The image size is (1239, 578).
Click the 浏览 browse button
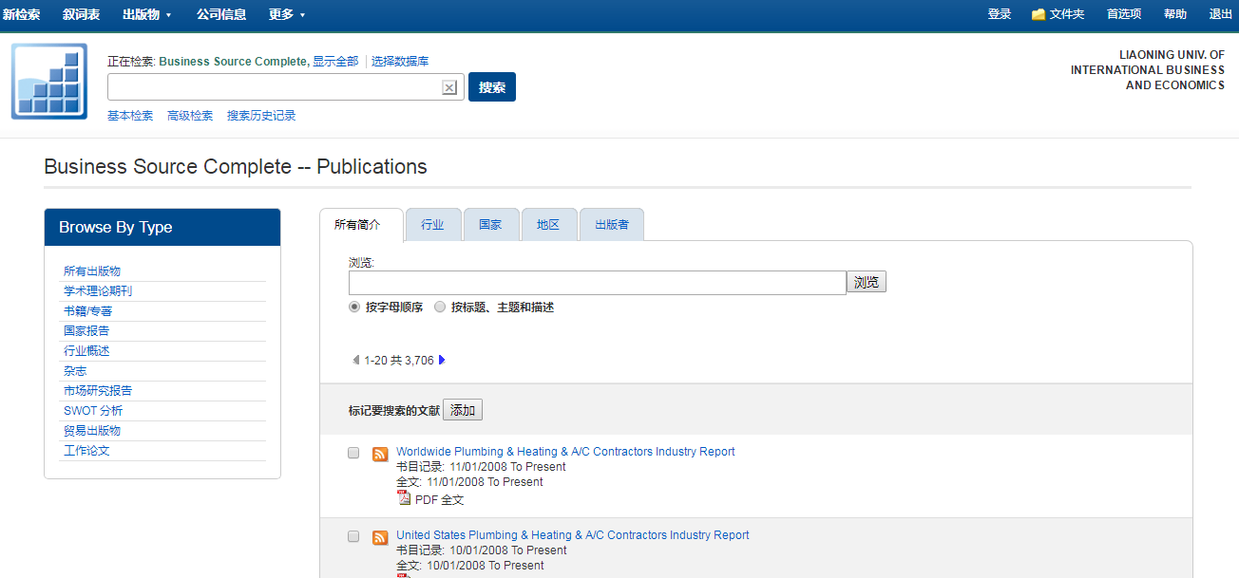pyautogui.click(x=867, y=282)
